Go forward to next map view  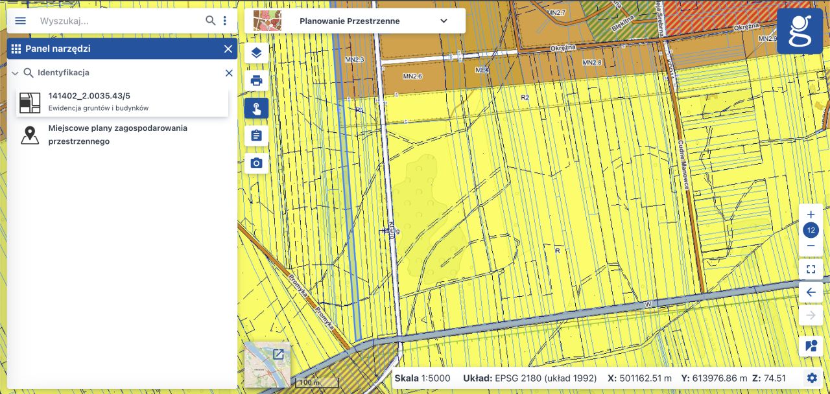click(x=811, y=316)
